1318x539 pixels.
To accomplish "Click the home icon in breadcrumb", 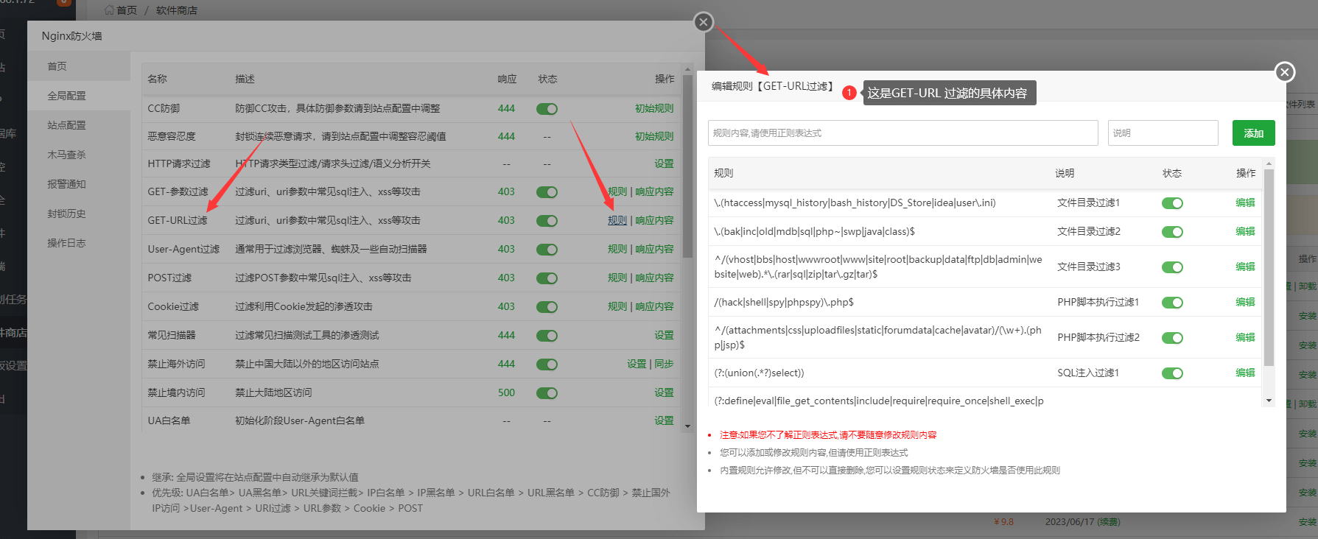I will pyautogui.click(x=109, y=10).
